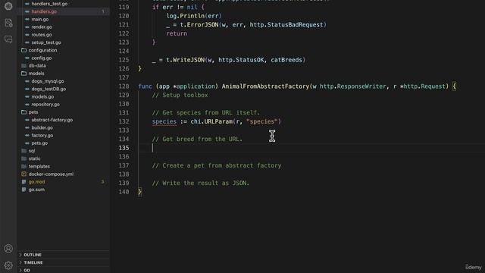Open routes.go file
The height and width of the screenshot is (273, 485).
[42, 35]
